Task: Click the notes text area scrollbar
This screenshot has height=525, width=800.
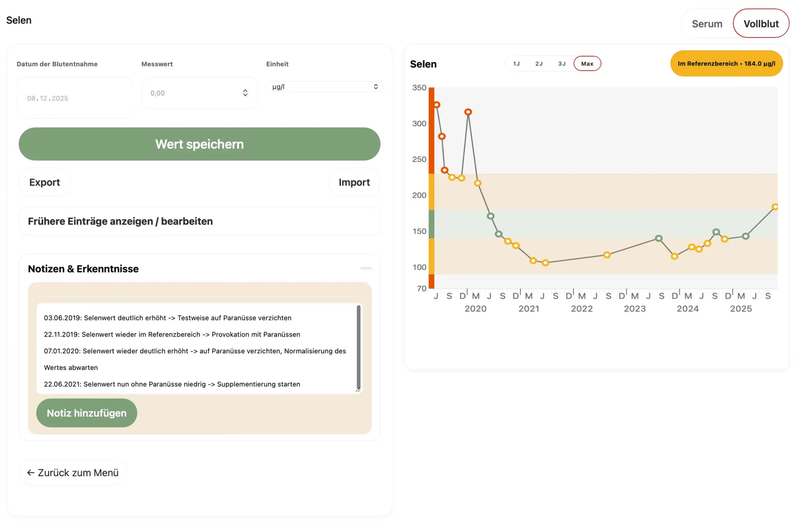Action: [x=358, y=347]
